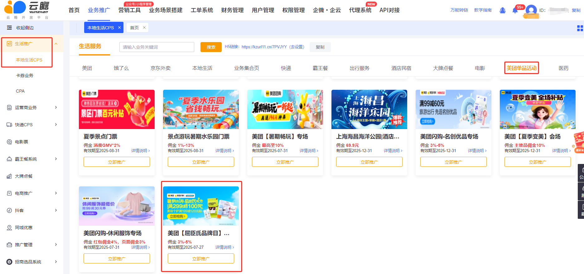This screenshot has height=274, width=584.
Task: Close the 首页 tab
Action: (144, 27)
